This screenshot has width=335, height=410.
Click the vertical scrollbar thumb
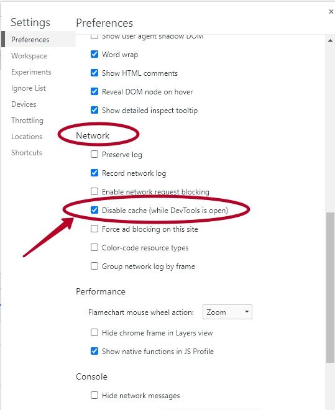pos(330,288)
